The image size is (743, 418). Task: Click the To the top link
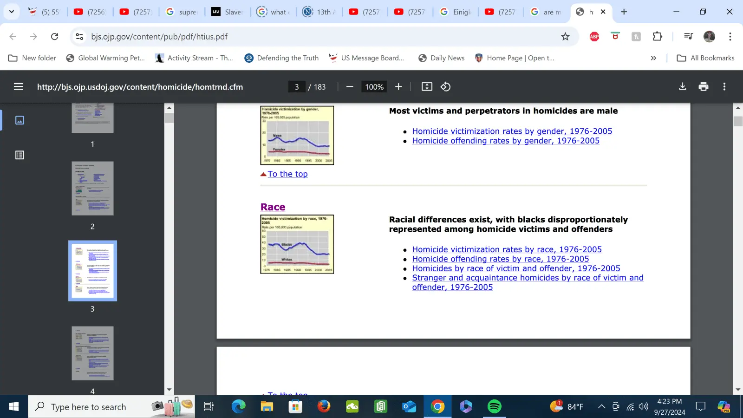(287, 174)
